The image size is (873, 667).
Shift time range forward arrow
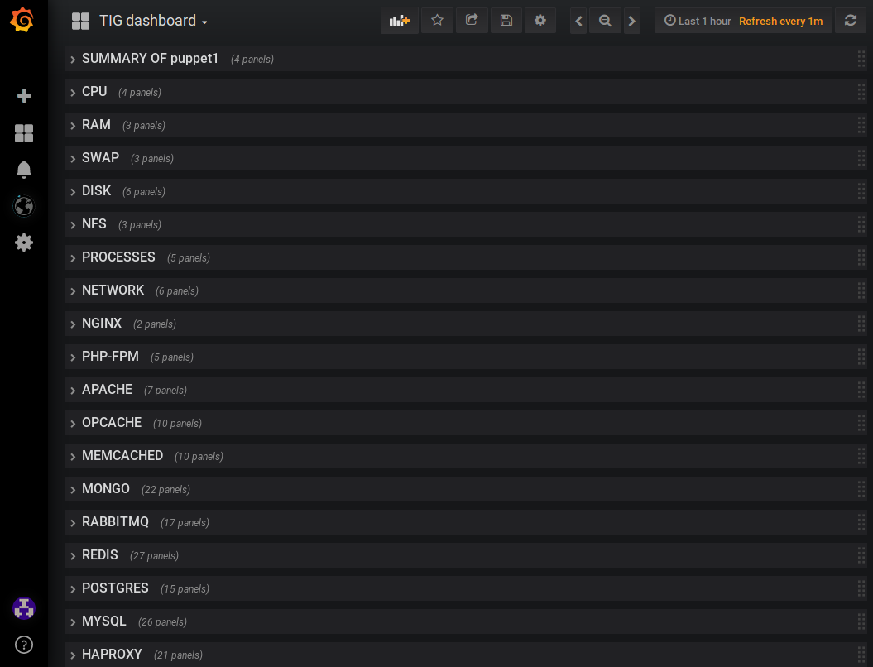pyautogui.click(x=632, y=21)
